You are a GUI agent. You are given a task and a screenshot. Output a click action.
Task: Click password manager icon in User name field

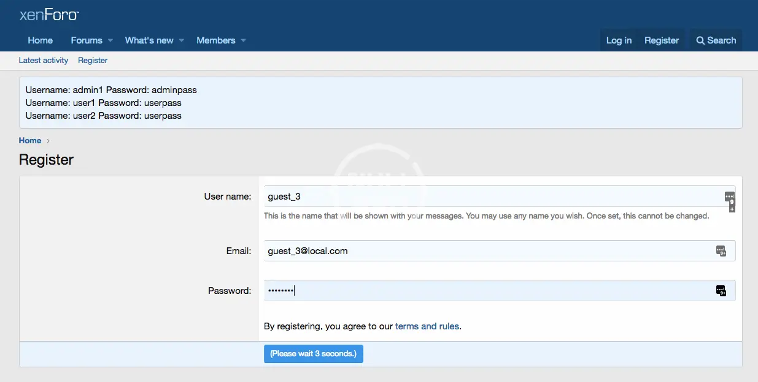tap(729, 197)
